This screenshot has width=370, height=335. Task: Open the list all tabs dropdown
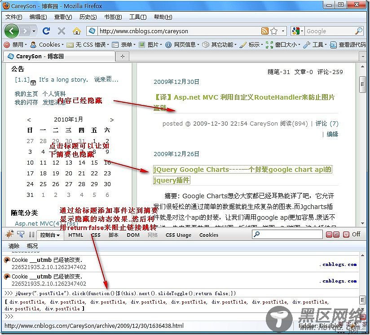(x=363, y=57)
